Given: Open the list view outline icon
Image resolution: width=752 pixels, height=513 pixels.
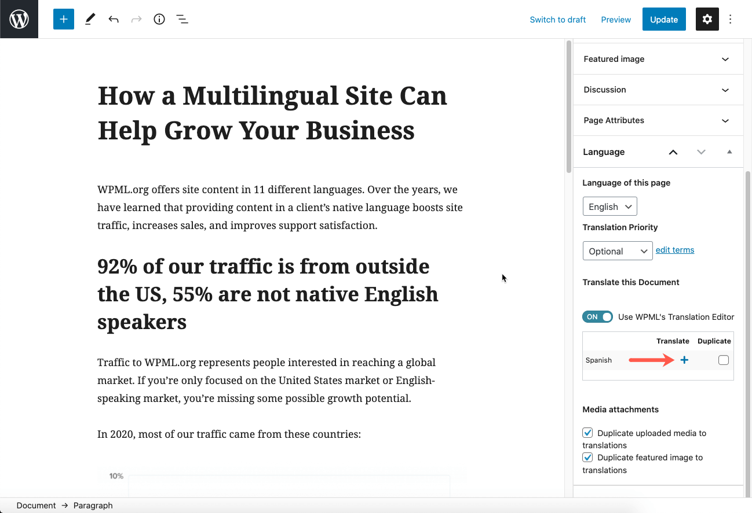Looking at the screenshot, I should [x=182, y=19].
